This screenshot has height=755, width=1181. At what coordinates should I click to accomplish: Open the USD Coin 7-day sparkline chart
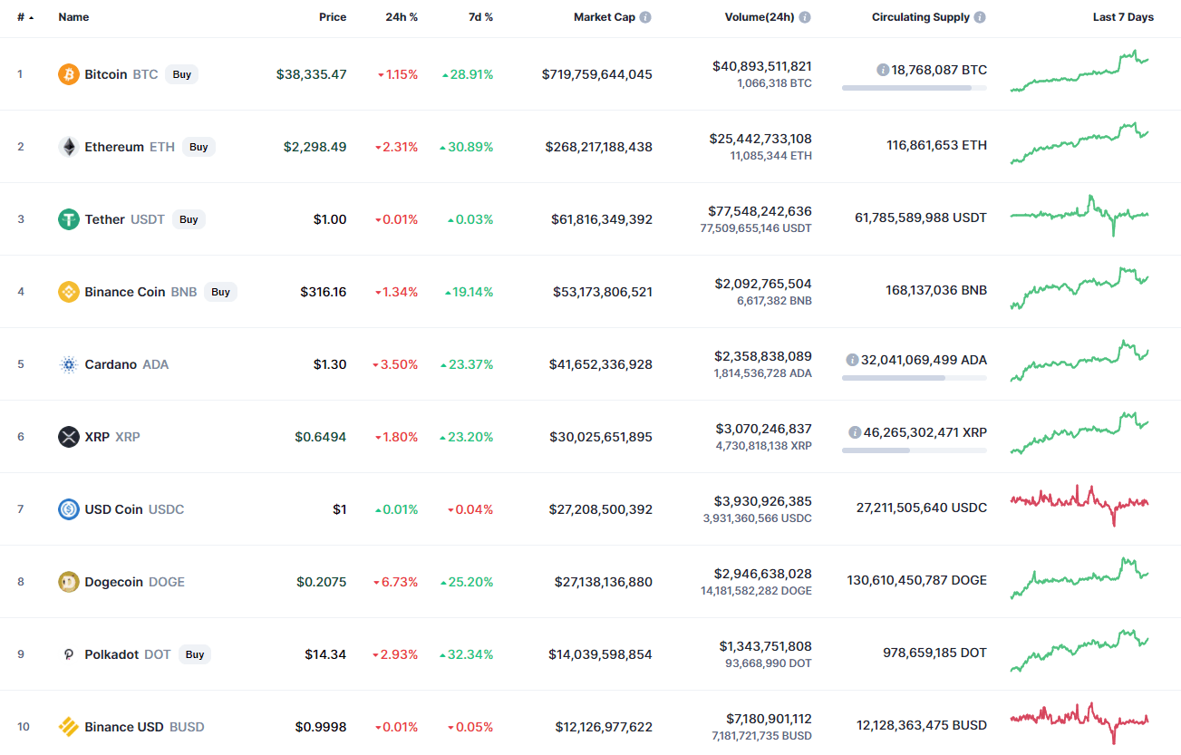pyautogui.click(x=1079, y=503)
